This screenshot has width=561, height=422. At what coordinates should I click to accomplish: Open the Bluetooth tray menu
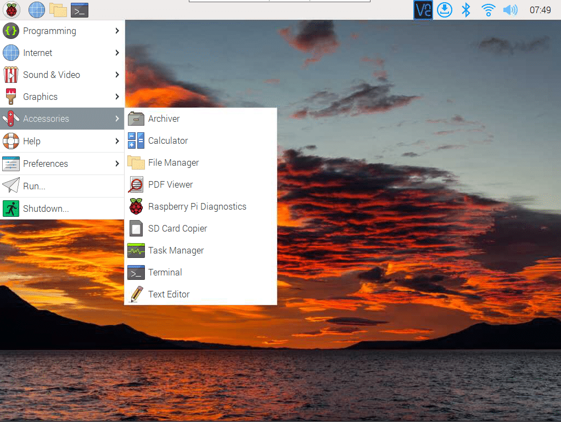(x=466, y=9)
